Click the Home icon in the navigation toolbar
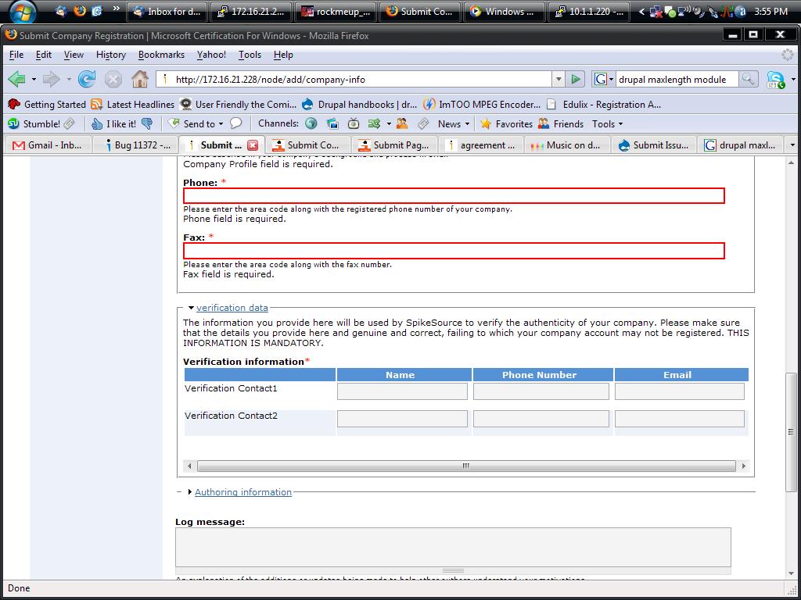Screen dimensions: 801x600 [139, 79]
